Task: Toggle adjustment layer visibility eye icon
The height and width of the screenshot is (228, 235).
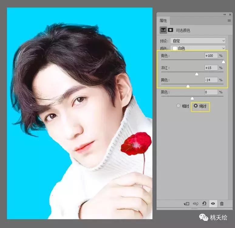Action: (x=213, y=204)
